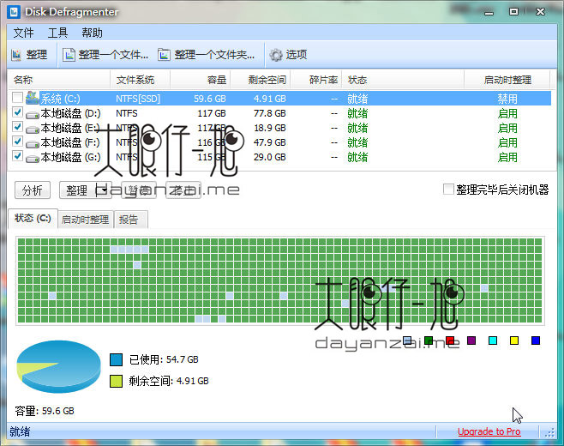Click the 47.9 GB free space cell
This screenshot has height=446, width=564.
coord(269,142)
